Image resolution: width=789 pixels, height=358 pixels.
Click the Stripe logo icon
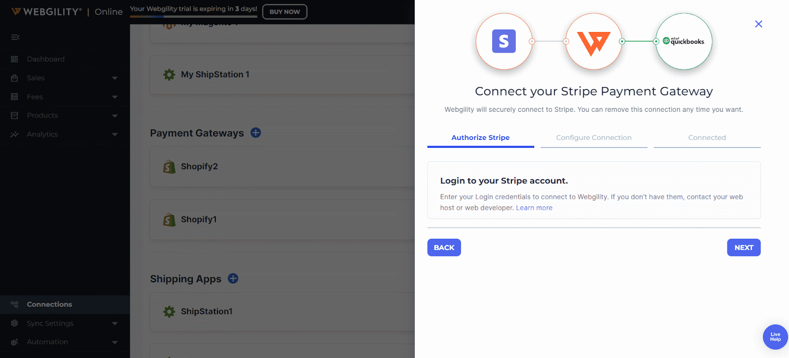tap(503, 41)
